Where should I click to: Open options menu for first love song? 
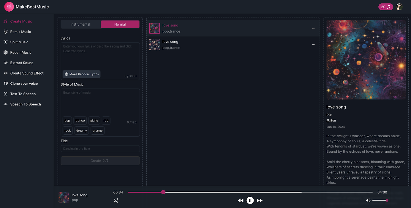pos(314,28)
